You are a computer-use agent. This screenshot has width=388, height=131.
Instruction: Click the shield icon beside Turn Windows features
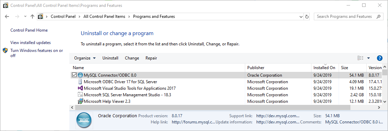[6, 51]
